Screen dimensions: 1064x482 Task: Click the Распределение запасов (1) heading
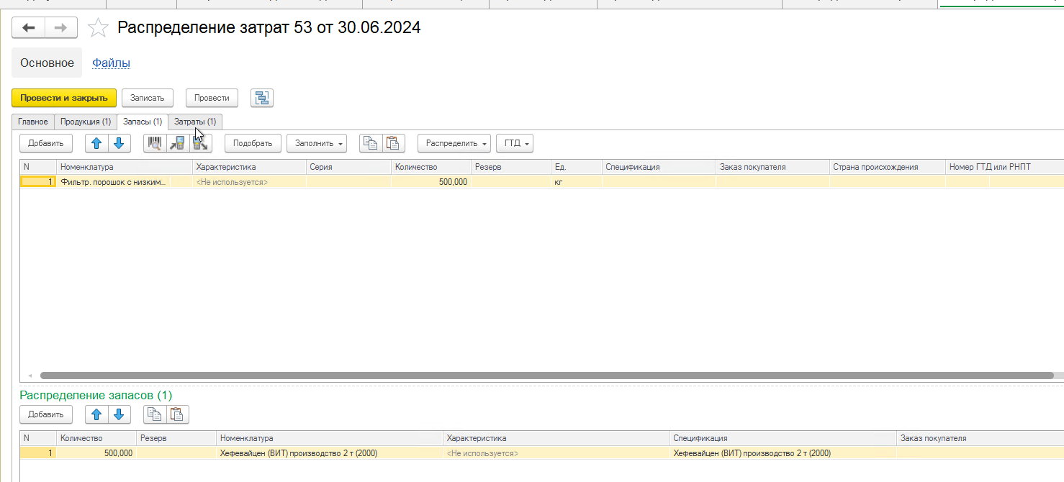[x=96, y=395]
